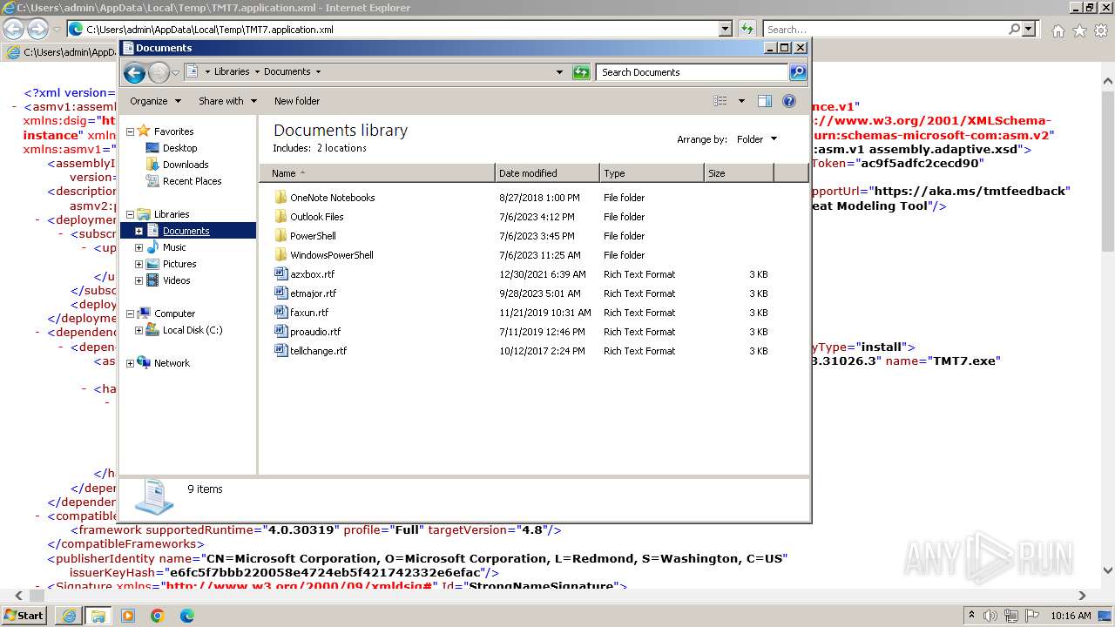The image size is (1115, 627).
Task: Expand the Pictures library tree node
Action: point(139,265)
